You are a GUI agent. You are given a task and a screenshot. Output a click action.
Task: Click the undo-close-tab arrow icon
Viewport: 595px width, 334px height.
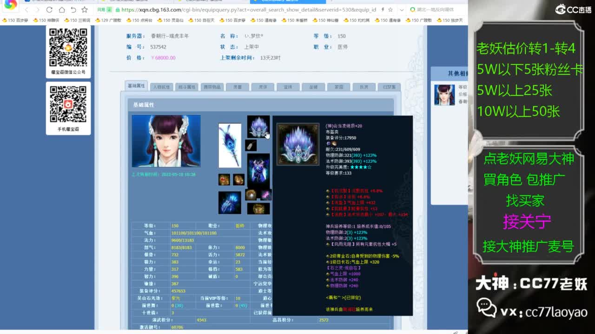point(73,10)
